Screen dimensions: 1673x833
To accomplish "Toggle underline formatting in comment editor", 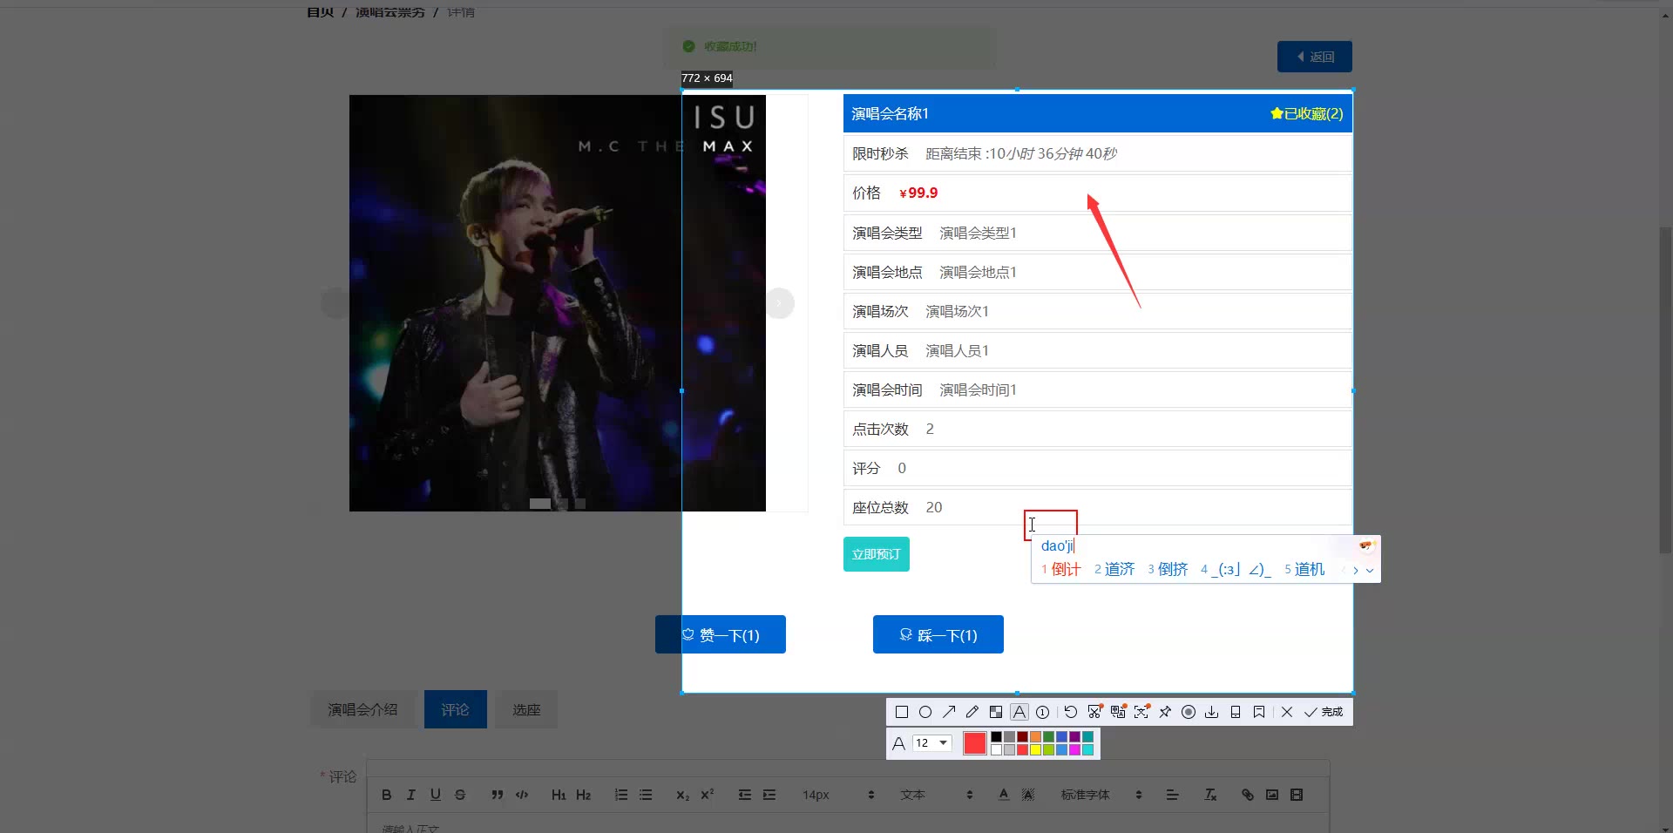I will [x=436, y=795].
